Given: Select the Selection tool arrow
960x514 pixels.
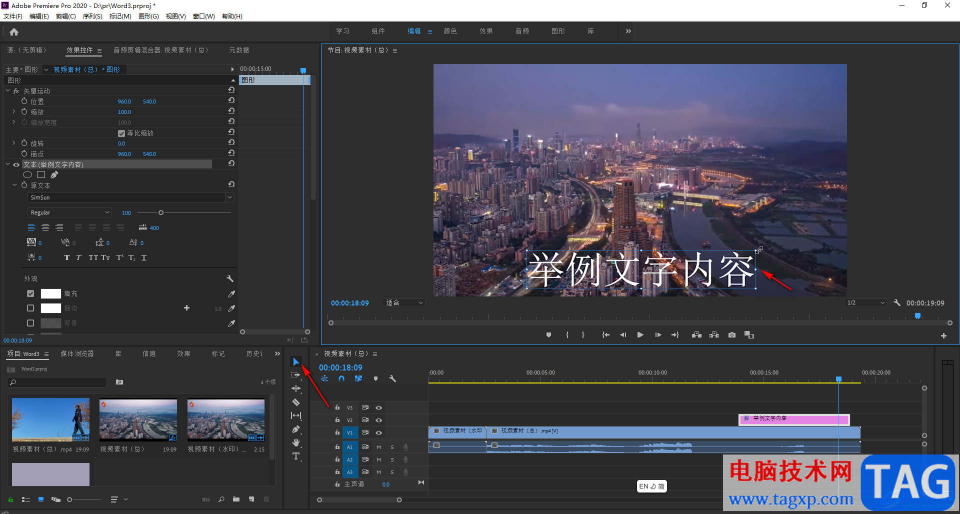Looking at the screenshot, I should coord(296,361).
